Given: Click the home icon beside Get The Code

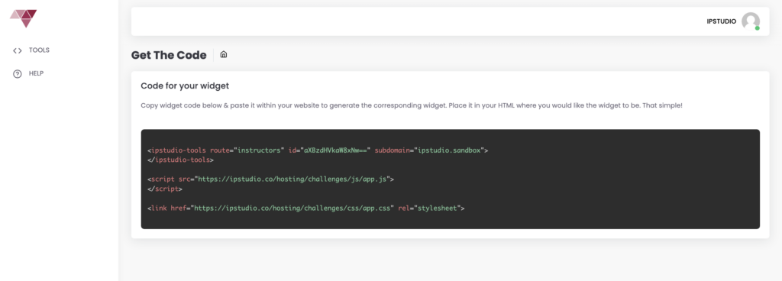Looking at the screenshot, I should [224, 55].
